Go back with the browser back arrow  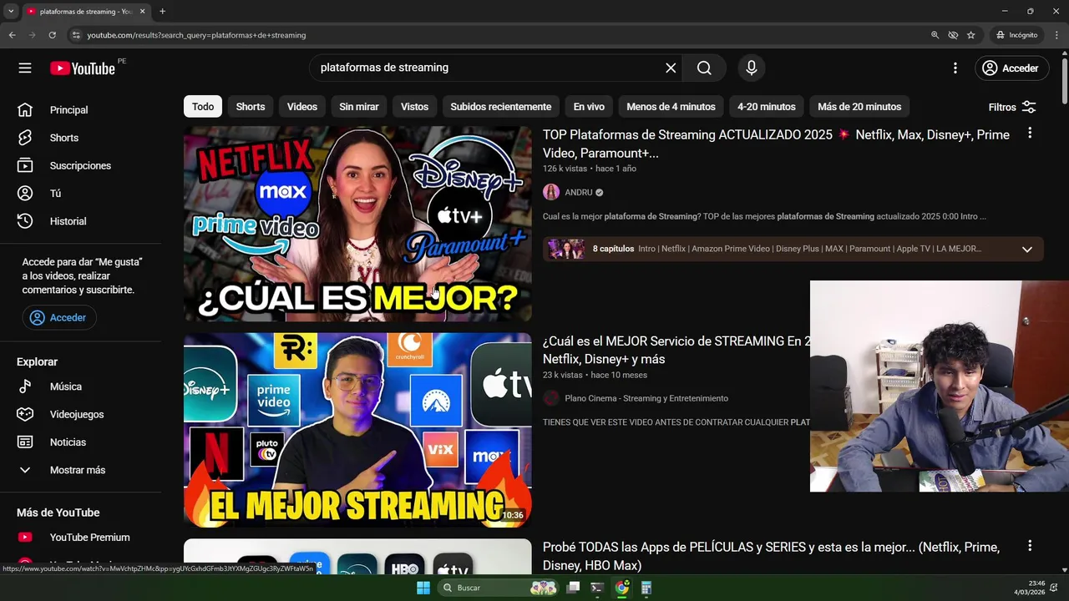click(12, 35)
